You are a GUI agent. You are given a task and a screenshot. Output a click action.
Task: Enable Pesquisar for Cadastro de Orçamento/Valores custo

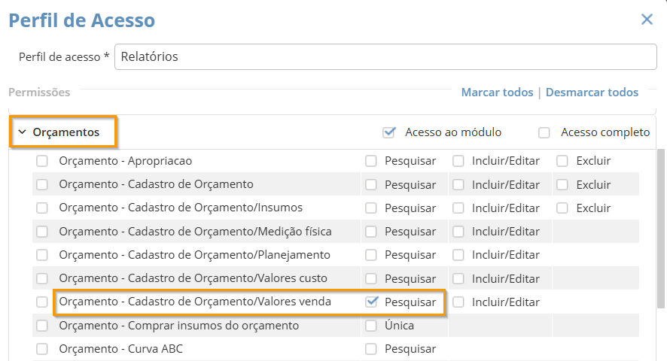[x=371, y=279]
